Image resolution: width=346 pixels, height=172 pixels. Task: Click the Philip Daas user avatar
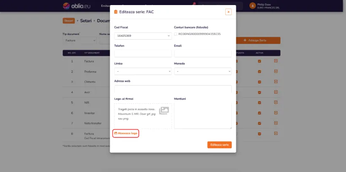coord(252,6)
